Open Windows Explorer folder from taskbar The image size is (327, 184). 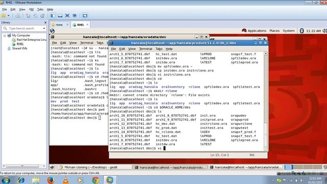pyautogui.click(x=36, y=180)
